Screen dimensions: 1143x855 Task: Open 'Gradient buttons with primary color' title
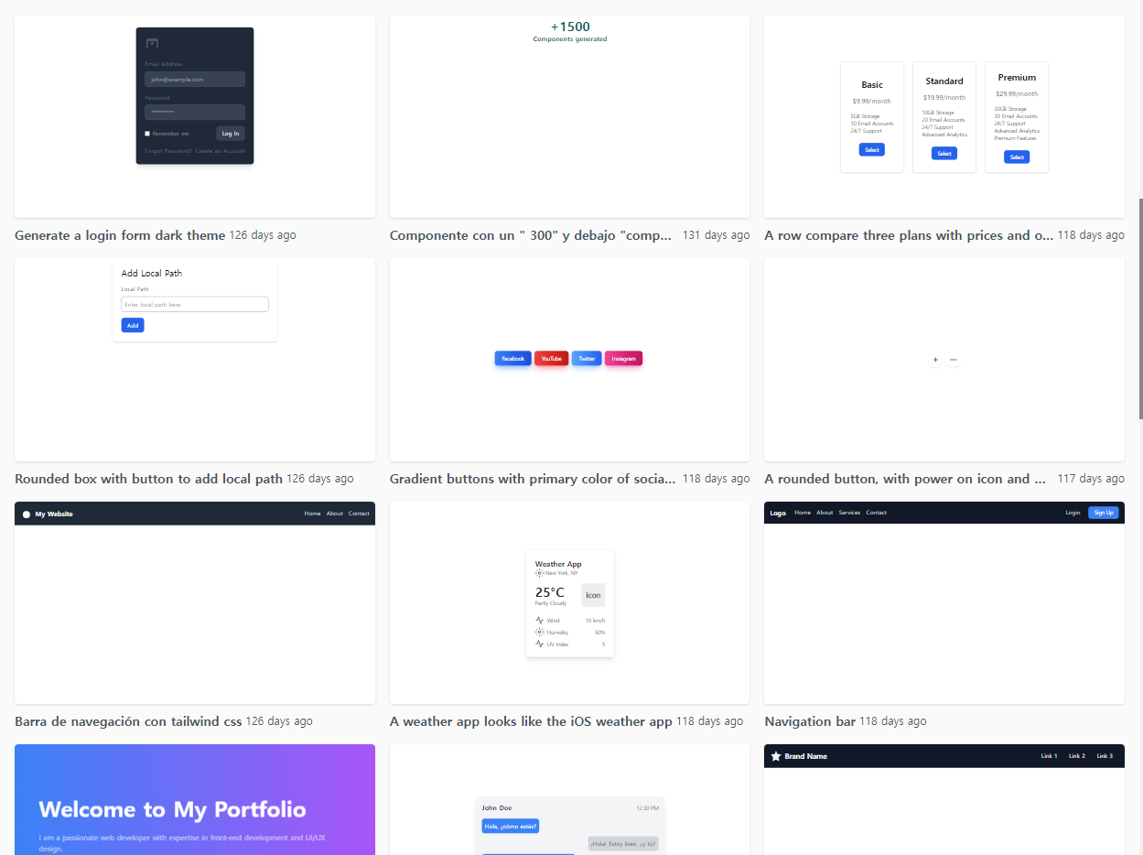(x=533, y=479)
